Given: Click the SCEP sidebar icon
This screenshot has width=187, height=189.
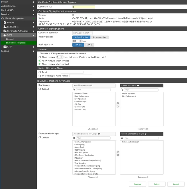Looking at the screenshot, I should (x=5, y=35).
